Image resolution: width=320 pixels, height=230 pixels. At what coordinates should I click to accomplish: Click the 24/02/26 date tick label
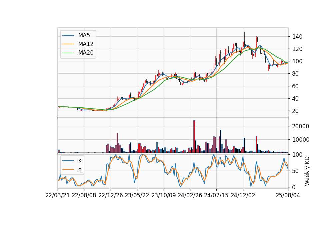(190, 195)
